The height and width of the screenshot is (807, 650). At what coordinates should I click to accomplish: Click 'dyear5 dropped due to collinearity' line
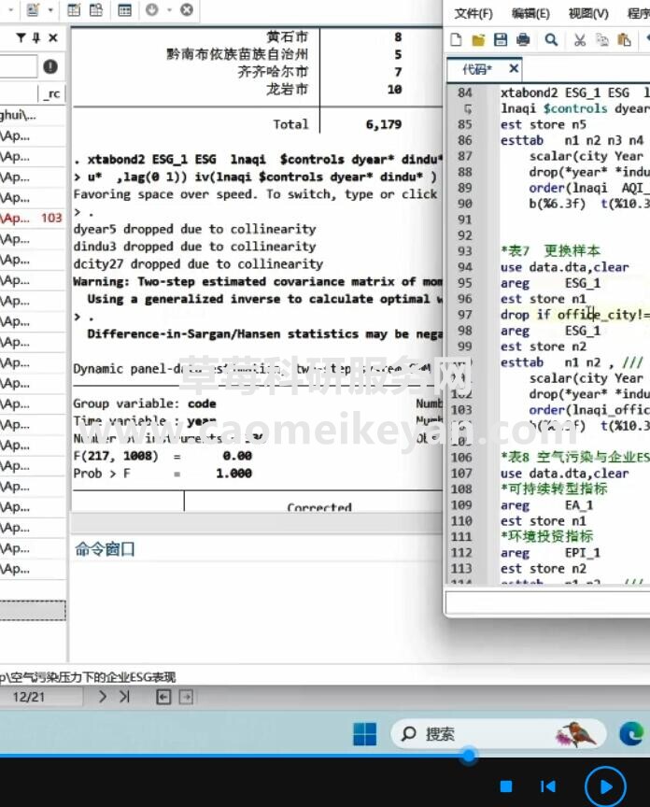point(194,229)
